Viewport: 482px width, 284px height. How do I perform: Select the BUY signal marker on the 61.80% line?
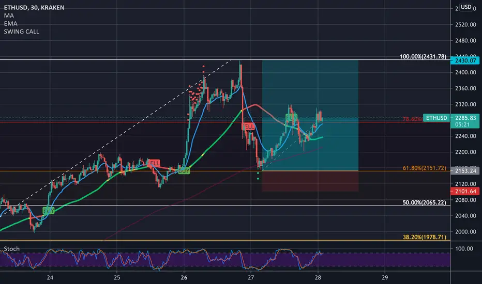click(184, 171)
